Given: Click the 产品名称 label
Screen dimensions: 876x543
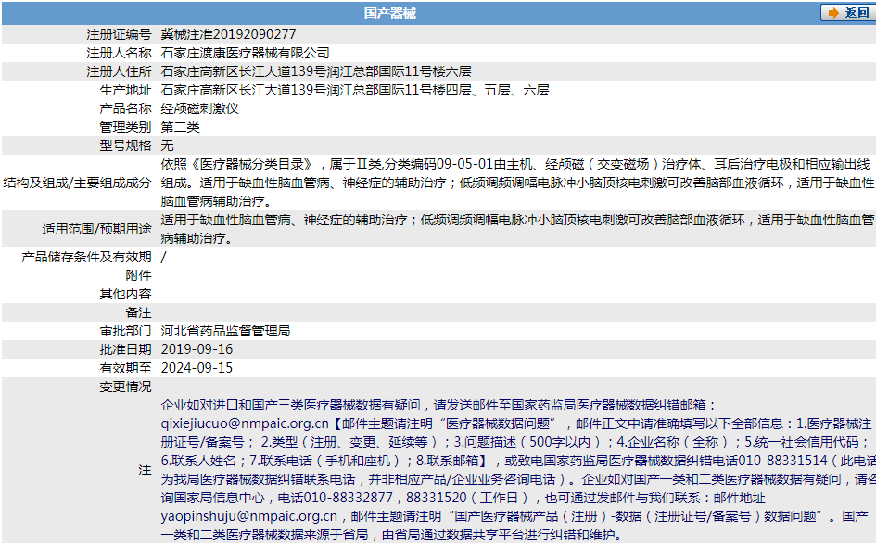Looking at the screenshot, I should (125, 108).
